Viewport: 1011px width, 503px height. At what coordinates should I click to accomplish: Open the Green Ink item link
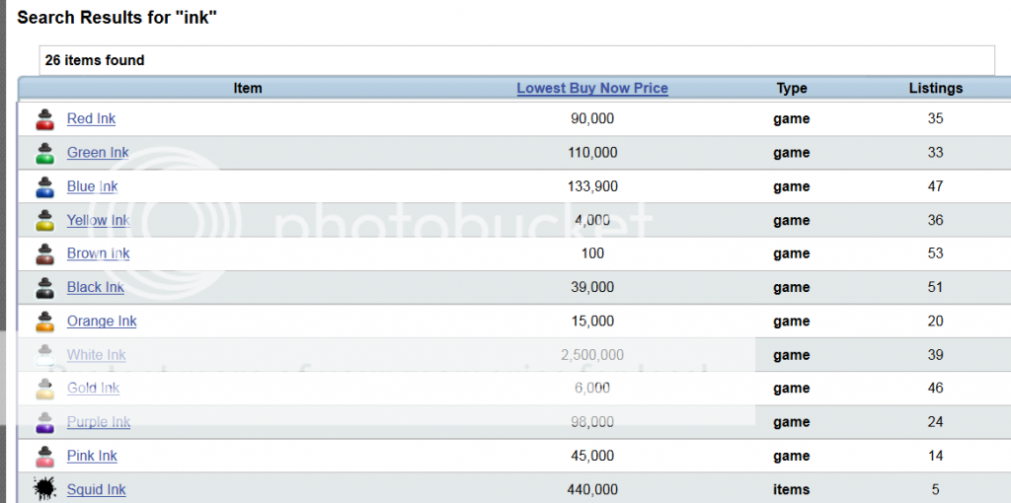98,152
